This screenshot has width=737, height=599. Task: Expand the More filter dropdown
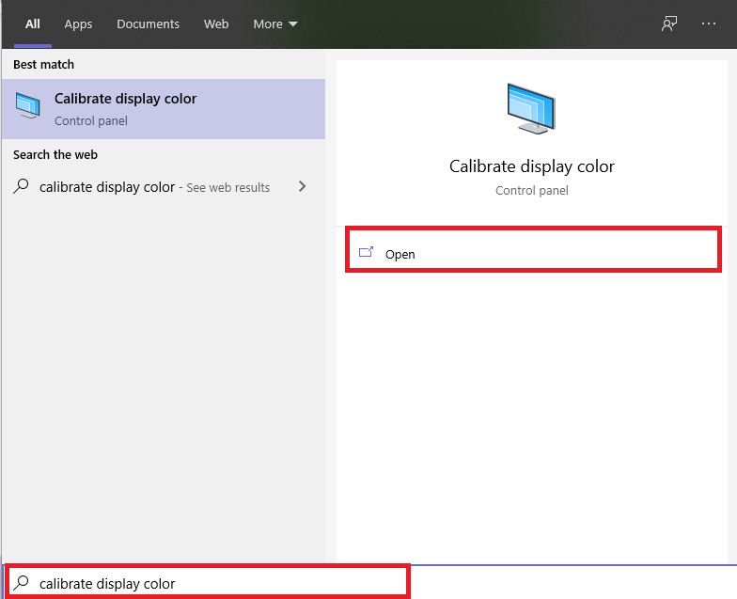coord(275,24)
